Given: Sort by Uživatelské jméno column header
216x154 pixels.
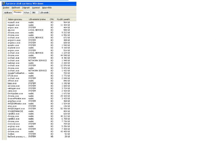Looking at the screenshot, I should click(37, 19).
